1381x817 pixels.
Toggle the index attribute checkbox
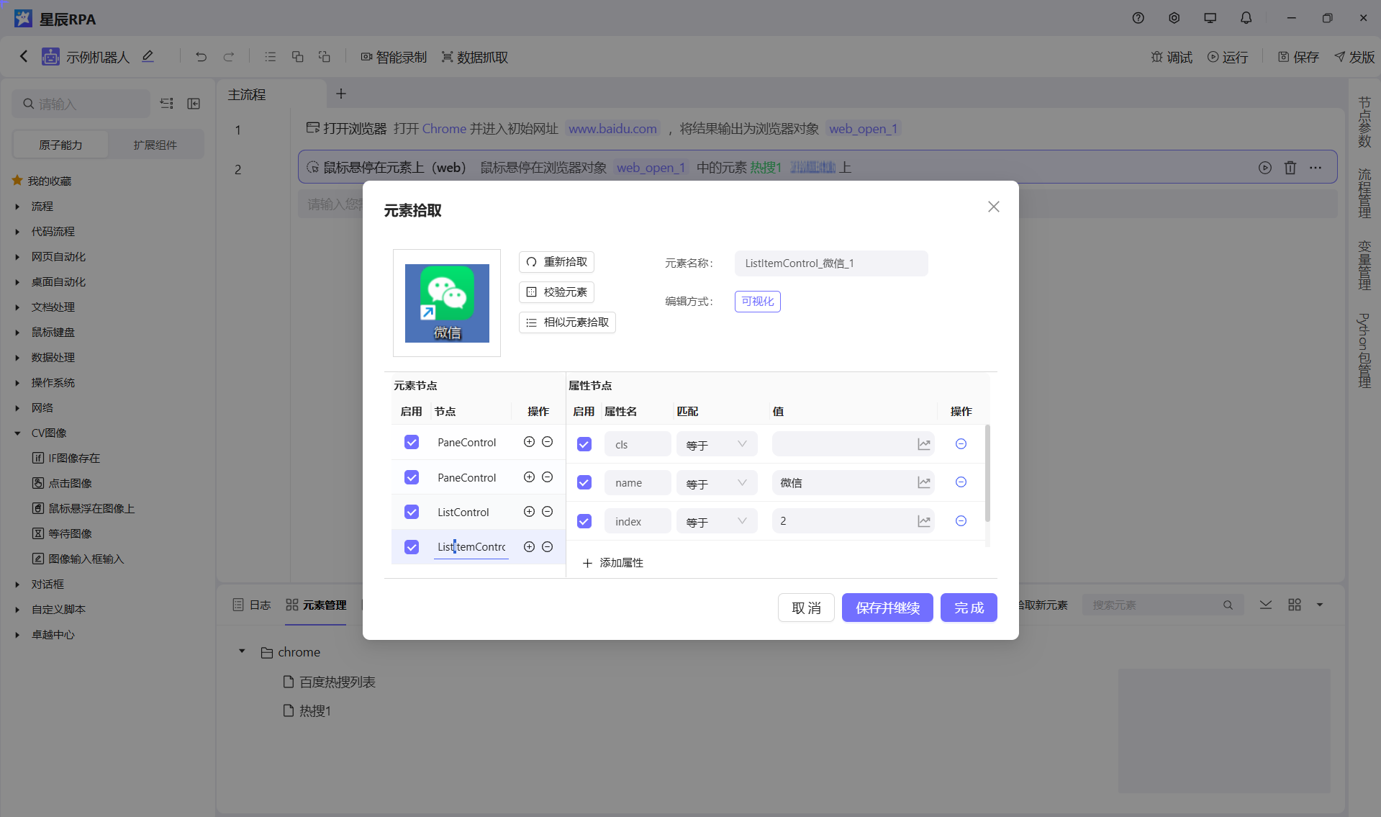[x=584, y=521]
